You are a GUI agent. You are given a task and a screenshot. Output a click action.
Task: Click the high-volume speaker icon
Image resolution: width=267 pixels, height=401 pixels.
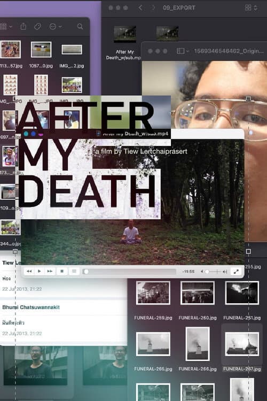[x=225, y=272]
